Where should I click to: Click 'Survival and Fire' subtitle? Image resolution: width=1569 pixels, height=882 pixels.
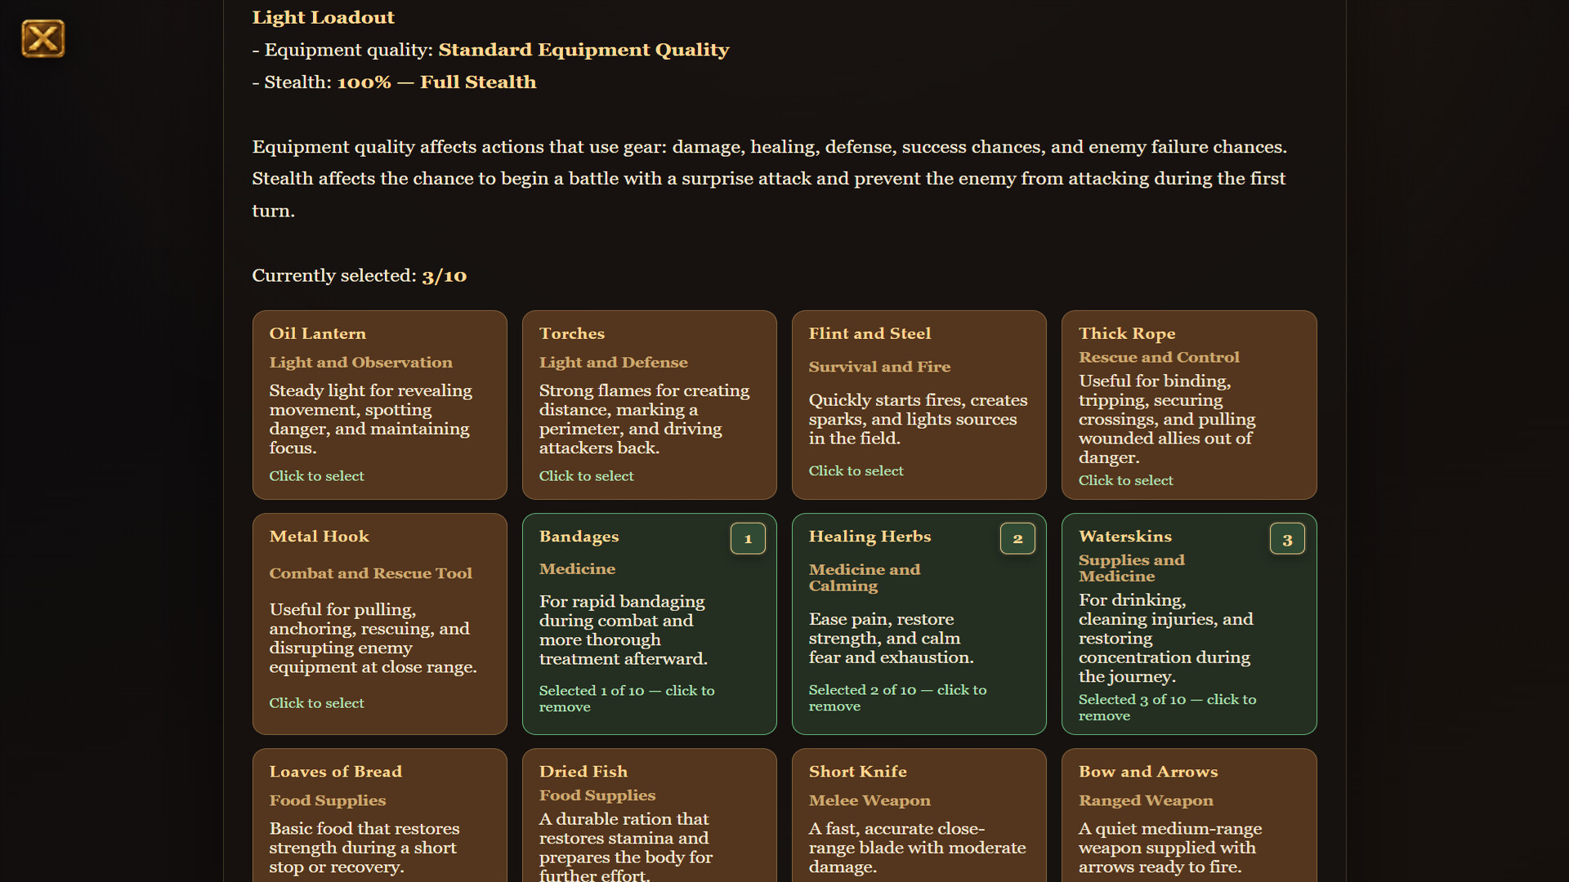879,367
